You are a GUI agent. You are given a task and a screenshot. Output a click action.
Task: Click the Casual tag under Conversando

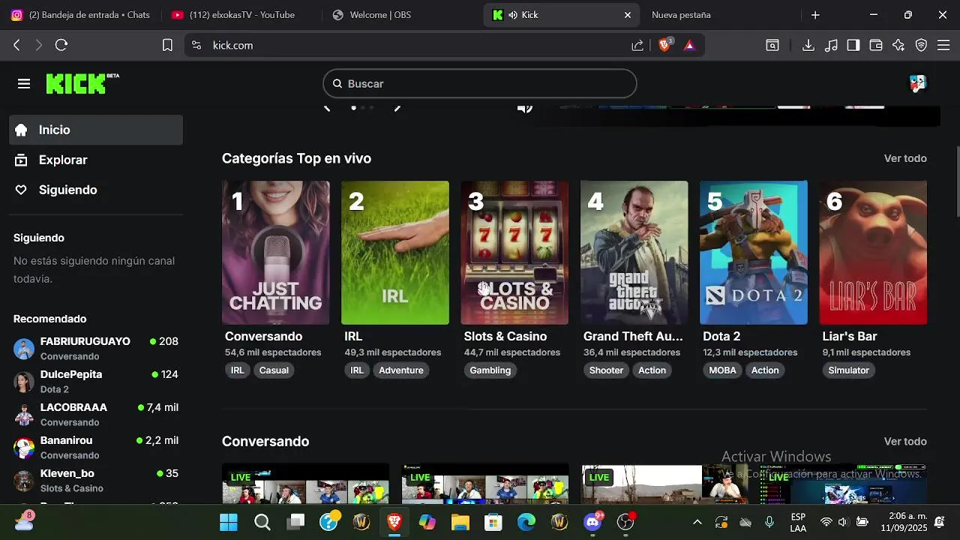[274, 370]
